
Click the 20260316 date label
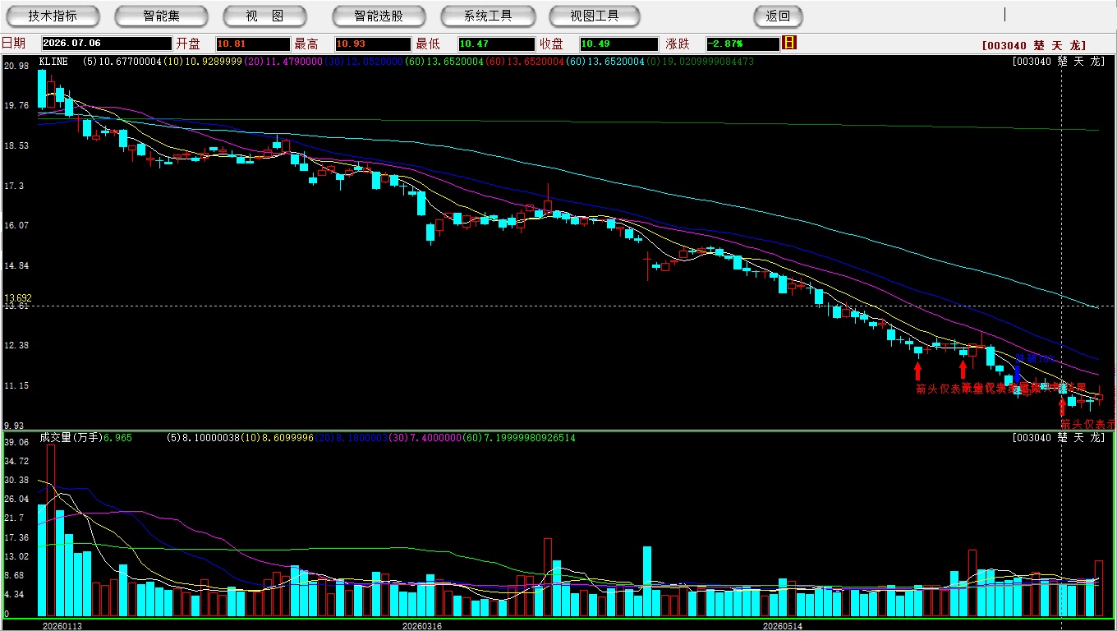coord(422,626)
